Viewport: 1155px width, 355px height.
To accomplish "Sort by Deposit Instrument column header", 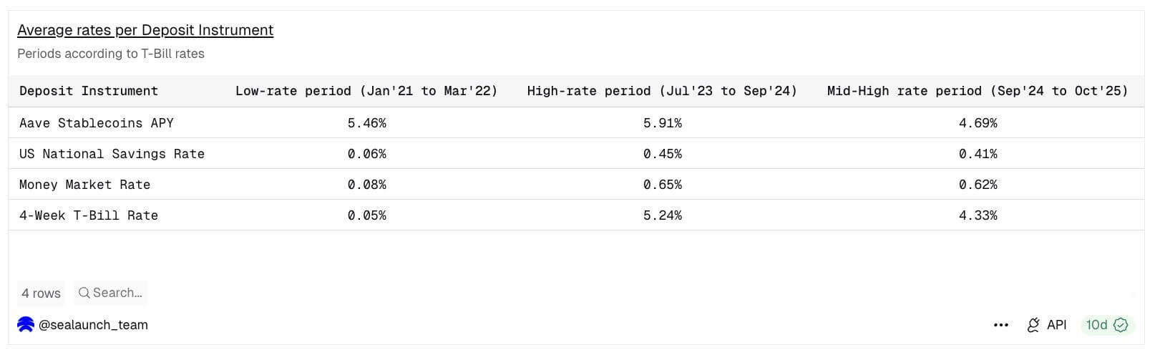I will (89, 91).
